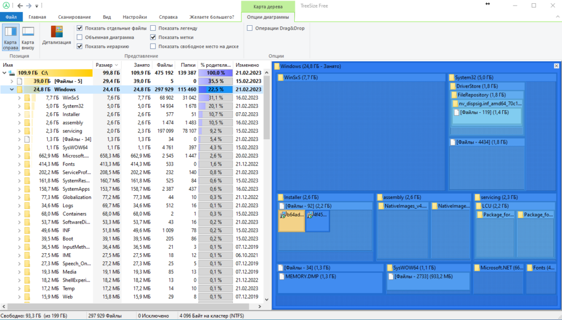The width and height of the screenshot is (562, 320).
Task: Click the 22,5 % bar for Windows
Action: pos(215,89)
